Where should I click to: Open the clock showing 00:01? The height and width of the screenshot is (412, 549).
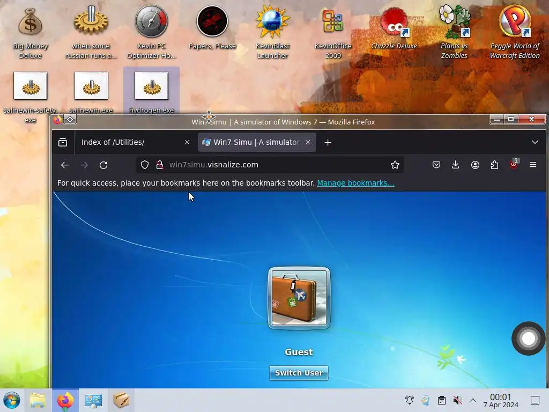click(501, 400)
